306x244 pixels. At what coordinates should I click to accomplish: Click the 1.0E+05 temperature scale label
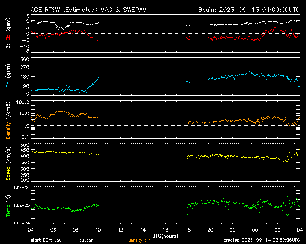click(x=22, y=205)
